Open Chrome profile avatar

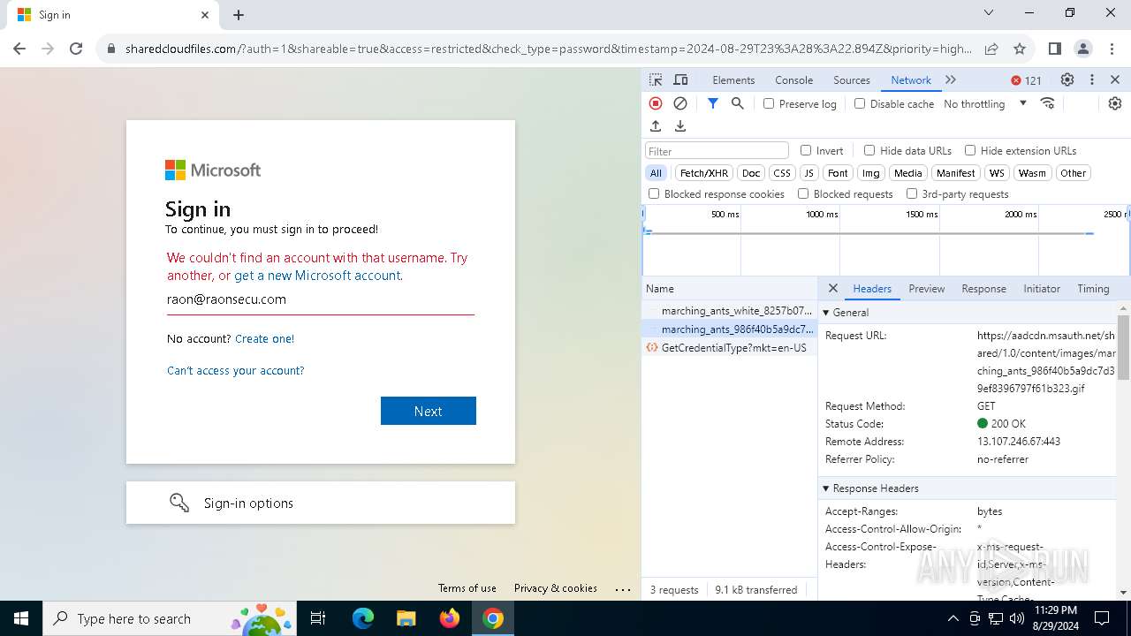1083,49
